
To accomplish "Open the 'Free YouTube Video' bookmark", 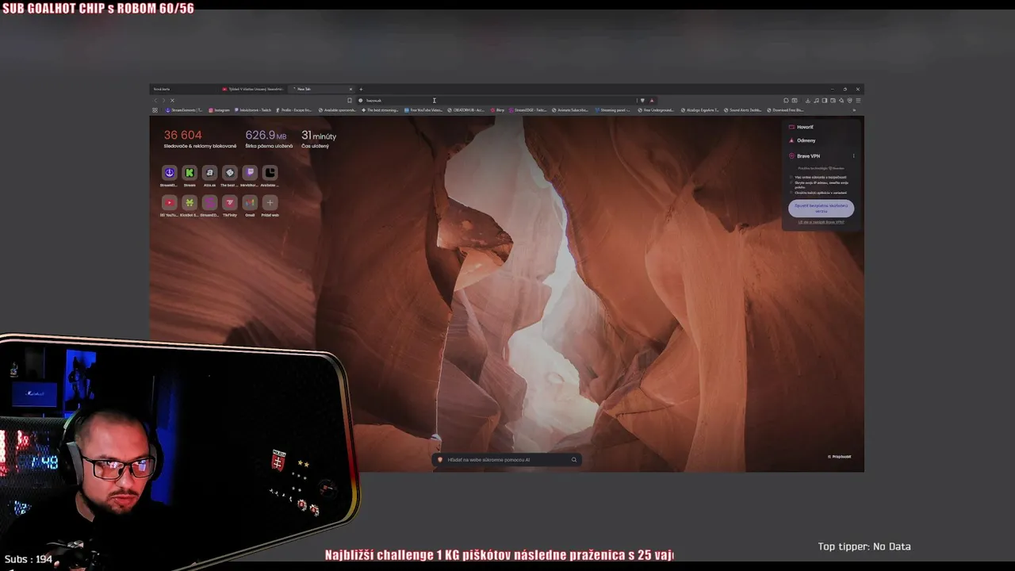I will coord(423,110).
